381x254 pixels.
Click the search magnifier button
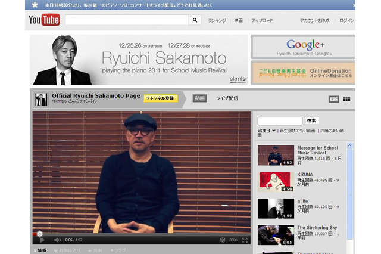point(195,20)
